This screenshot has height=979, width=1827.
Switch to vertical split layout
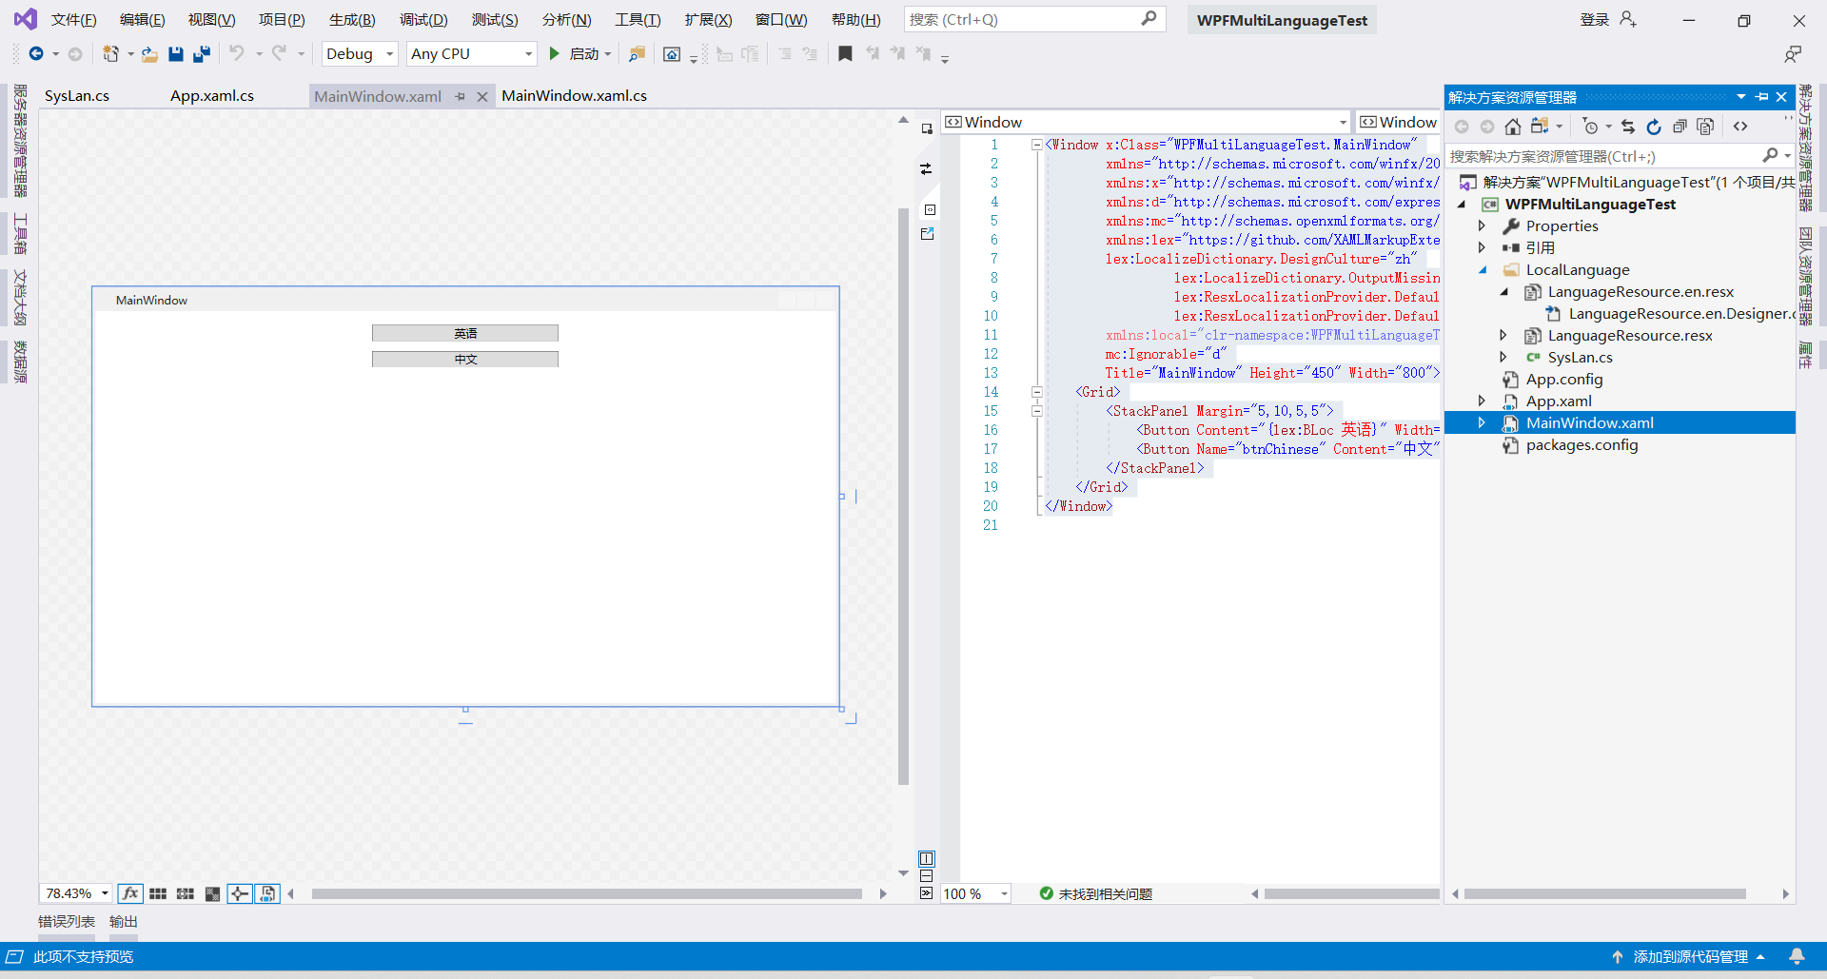tap(927, 858)
